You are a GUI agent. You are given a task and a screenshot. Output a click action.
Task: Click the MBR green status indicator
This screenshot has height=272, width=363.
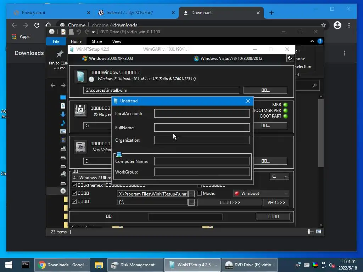click(x=285, y=105)
